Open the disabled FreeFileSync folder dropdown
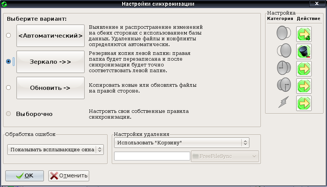 coord(225,156)
